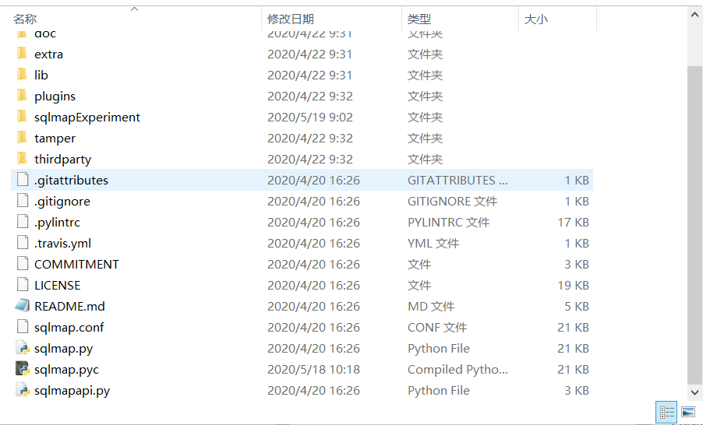Click the scrollbar up arrow
The image size is (703, 425).
pos(694,16)
